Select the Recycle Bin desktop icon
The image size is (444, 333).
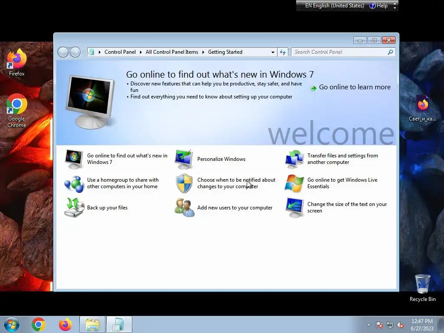point(422,288)
